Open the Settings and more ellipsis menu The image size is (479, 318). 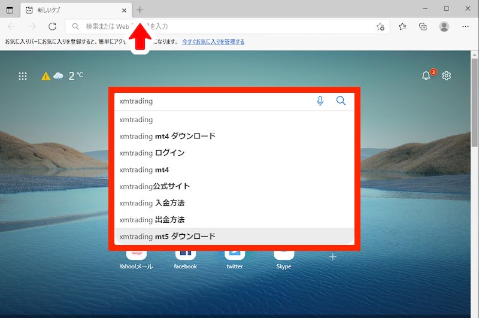coord(465,26)
